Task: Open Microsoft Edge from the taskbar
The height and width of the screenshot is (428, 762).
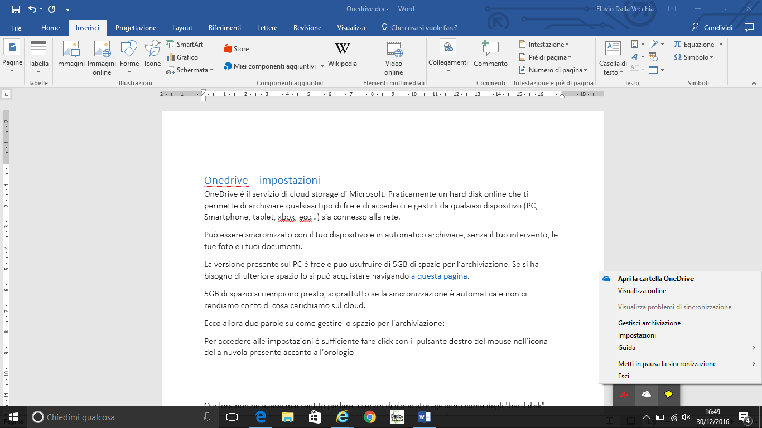Action: pos(260,417)
